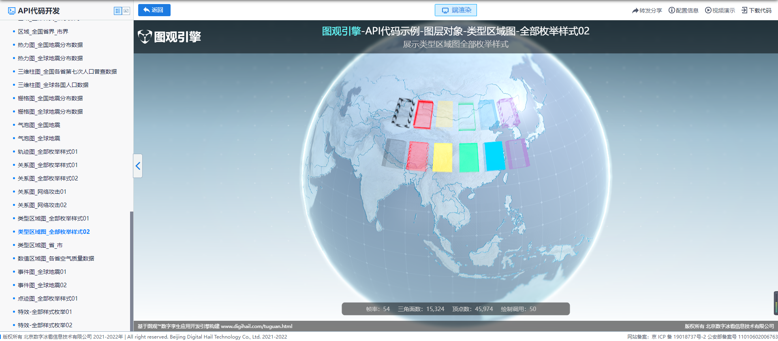Click the 帧率 frame rate readout
Viewport: 778px width, 341px height.
[x=378, y=309]
